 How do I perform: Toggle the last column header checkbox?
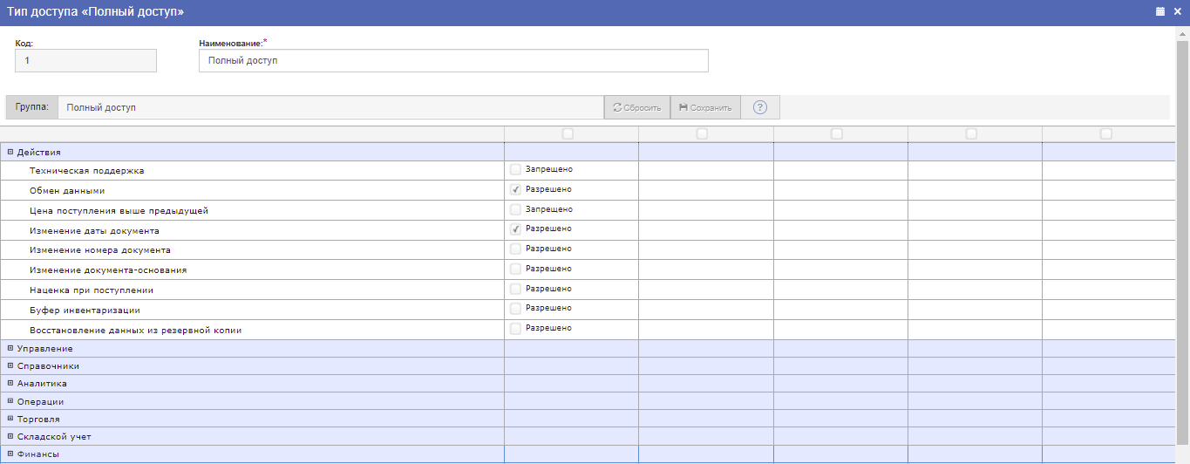(x=1106, y=133)
